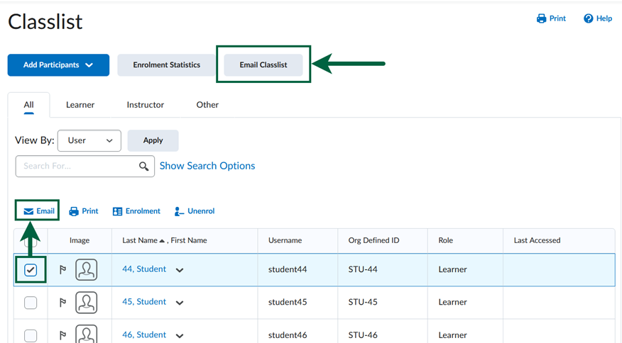Screen dimensions: 622x343
Task: Click the profile image of student 45
Action: [x=87, y=303]
